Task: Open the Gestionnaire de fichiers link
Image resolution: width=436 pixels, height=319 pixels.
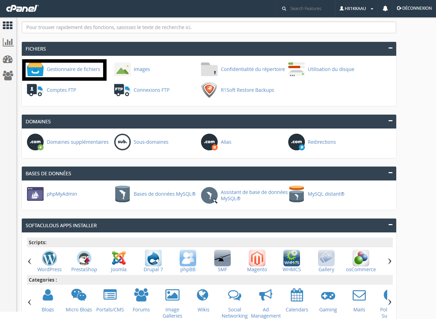Action: [x=73, y=69]
